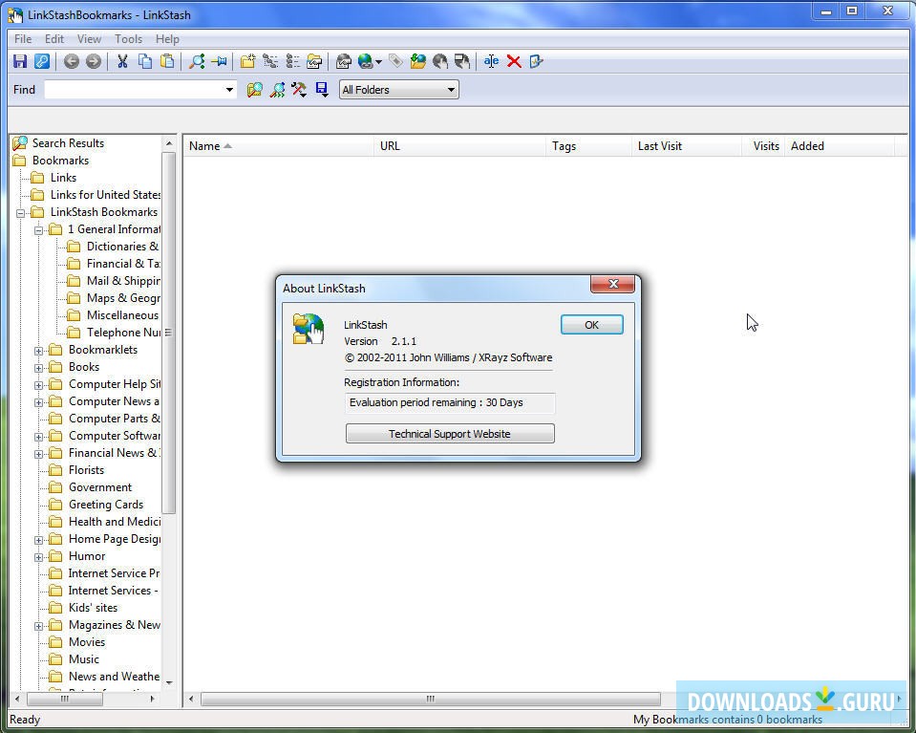Expand the Computer Help Sites folder
Viewport: 916px width, 733px height.
click(38, 385)
